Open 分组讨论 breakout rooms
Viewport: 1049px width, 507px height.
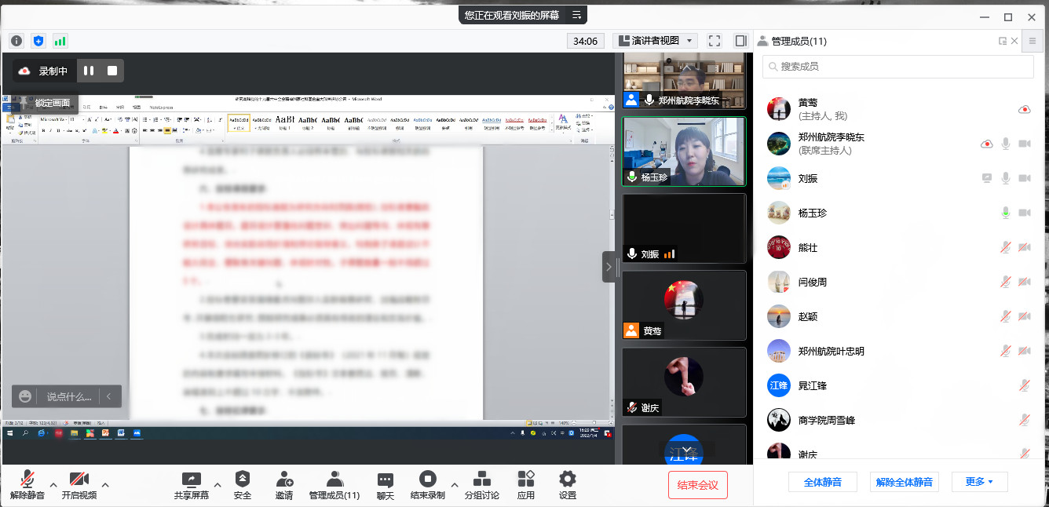(x=482, y=485)
